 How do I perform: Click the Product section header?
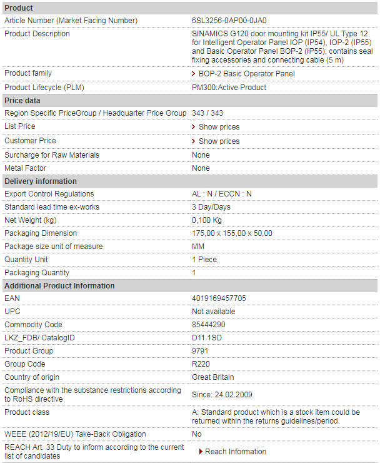190,8
